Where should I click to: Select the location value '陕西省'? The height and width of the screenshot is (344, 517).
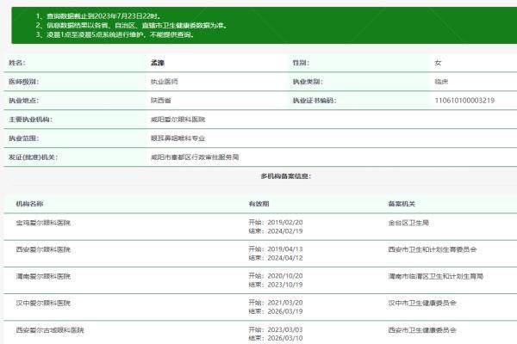(161, 101)
